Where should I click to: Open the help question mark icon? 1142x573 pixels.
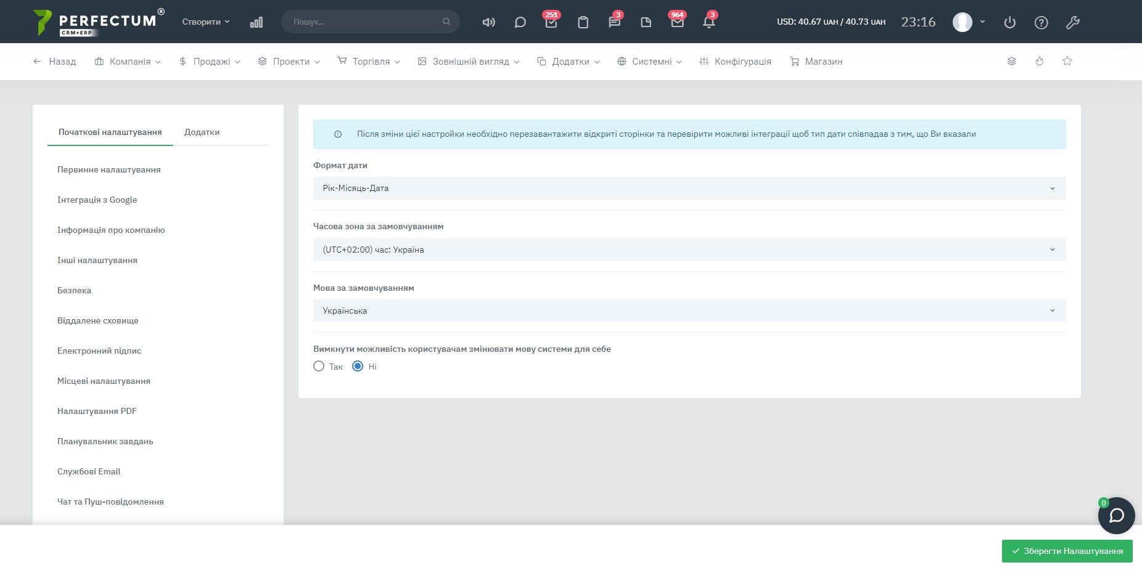click(x=1041, y=22)
